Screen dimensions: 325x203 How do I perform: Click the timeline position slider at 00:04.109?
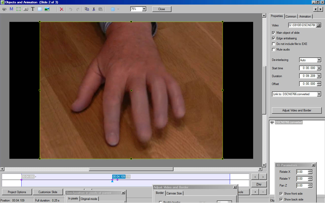pos(112,181)
